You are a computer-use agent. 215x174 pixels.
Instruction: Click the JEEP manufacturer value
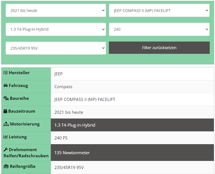59,74
